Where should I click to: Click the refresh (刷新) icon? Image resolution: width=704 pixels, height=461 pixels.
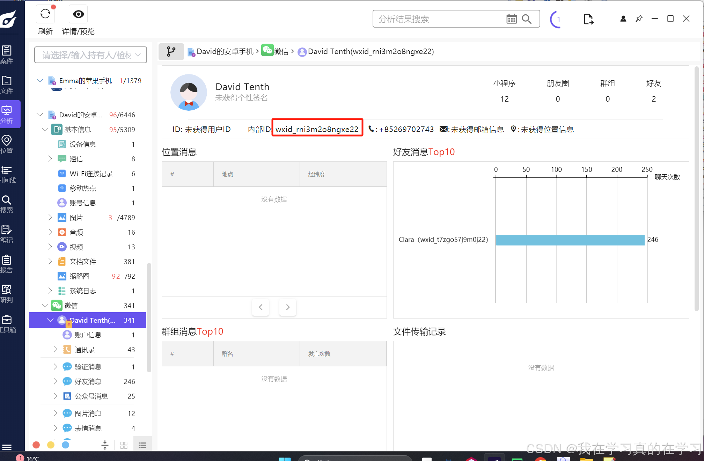45,14
